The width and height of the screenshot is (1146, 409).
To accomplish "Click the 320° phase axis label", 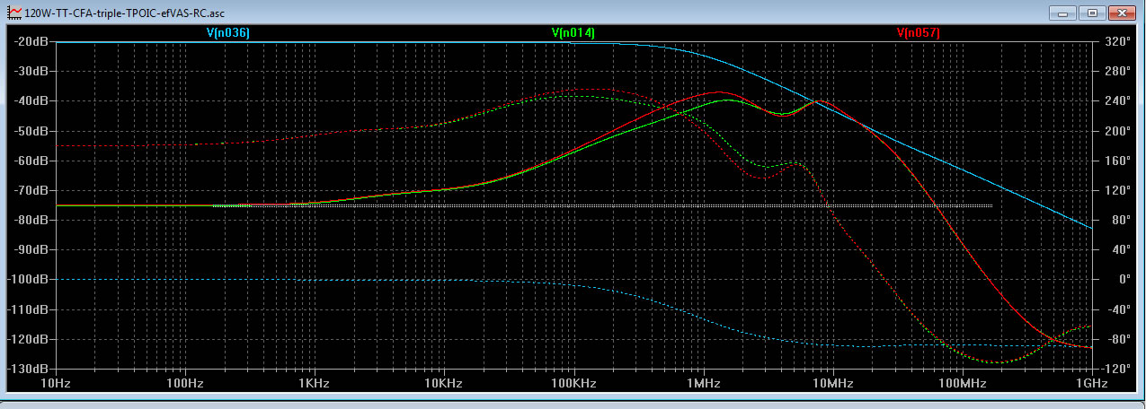I will tap(1117, 41).
